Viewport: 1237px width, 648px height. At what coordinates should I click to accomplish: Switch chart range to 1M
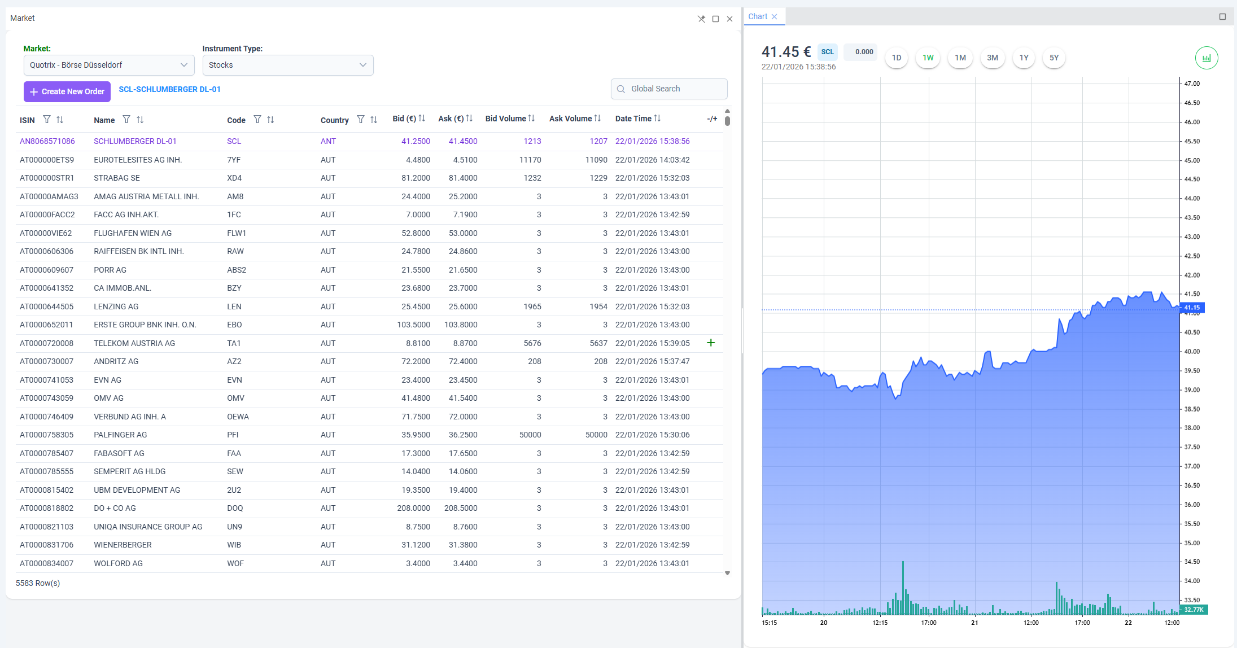[x=960, y=58]
